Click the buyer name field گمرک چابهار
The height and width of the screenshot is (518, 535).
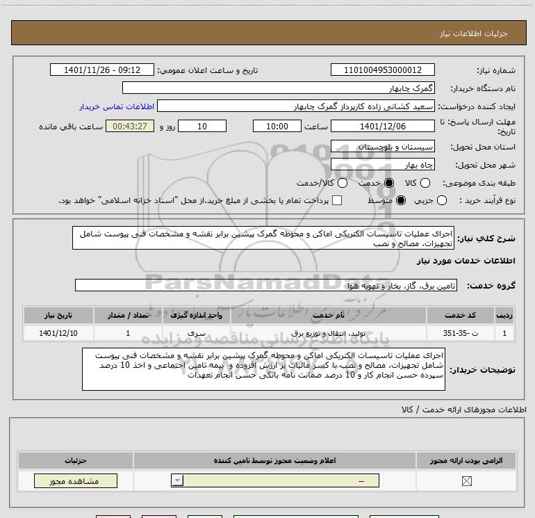[x=279, y=88]
